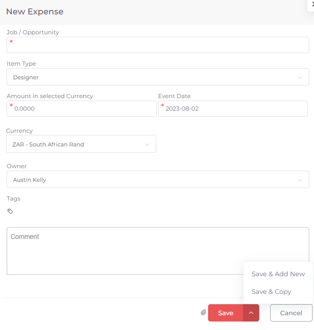Click the chevron on the Item Type field
The image size is (314, 330).
click(x=300, y=77)
